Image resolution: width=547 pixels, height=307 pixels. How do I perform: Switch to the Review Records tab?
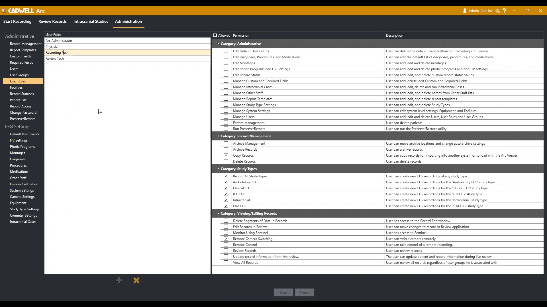(52, 22)
